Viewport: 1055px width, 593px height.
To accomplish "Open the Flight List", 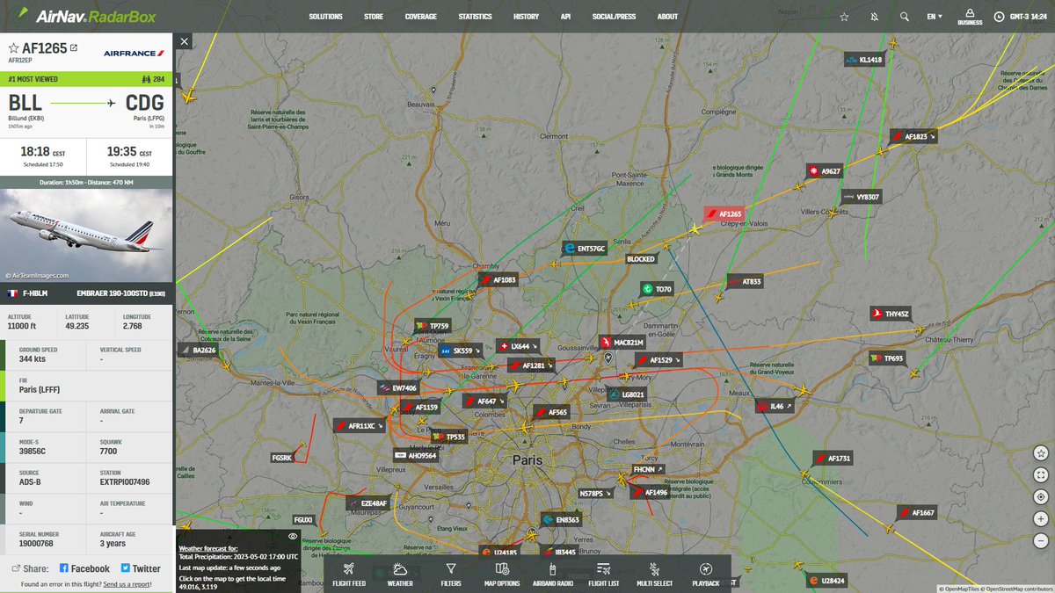I will 603,574.
